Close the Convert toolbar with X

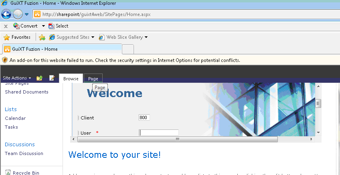pos(6,26)
